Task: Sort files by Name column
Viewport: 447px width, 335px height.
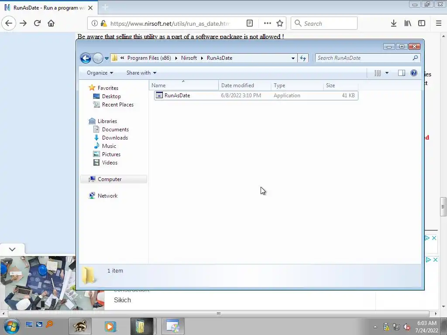Action: point(184,85)
